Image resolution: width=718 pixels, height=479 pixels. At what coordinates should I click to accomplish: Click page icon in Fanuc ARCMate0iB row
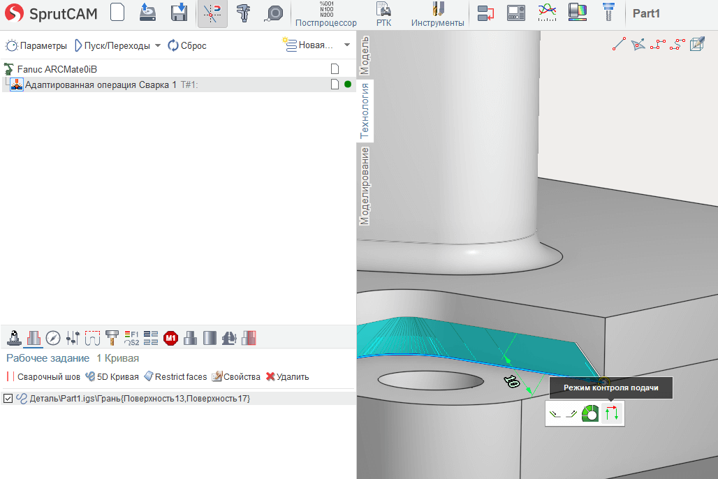pyautogui.click(x=335, y=69)
